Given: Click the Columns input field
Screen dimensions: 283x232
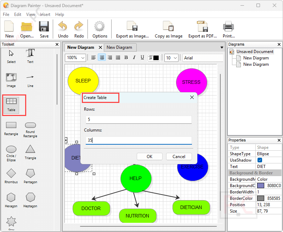Looking at the screenshot, I should pos(138,140).
